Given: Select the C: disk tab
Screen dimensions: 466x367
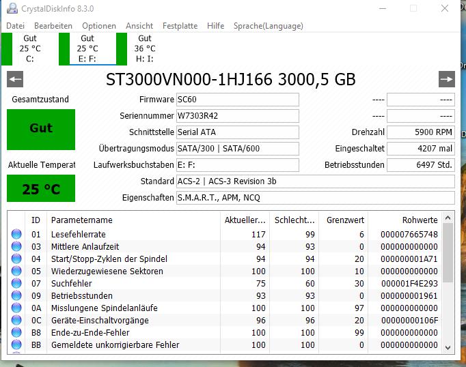Looking at the screenshot, I should click(30, 48).
